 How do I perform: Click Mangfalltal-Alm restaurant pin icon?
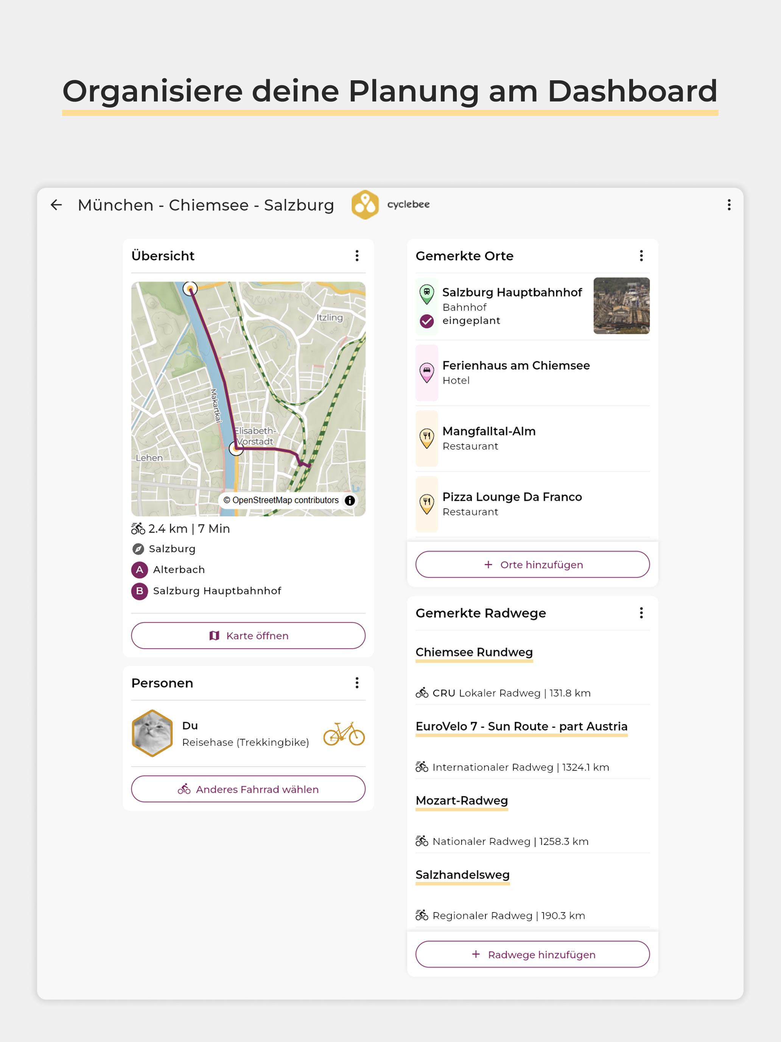pyautogui.click(x=426, y=438)
